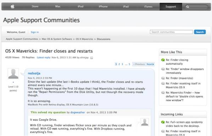Click the Previous page button
This screenshot has height=136, width=212.
click(139, 64)
